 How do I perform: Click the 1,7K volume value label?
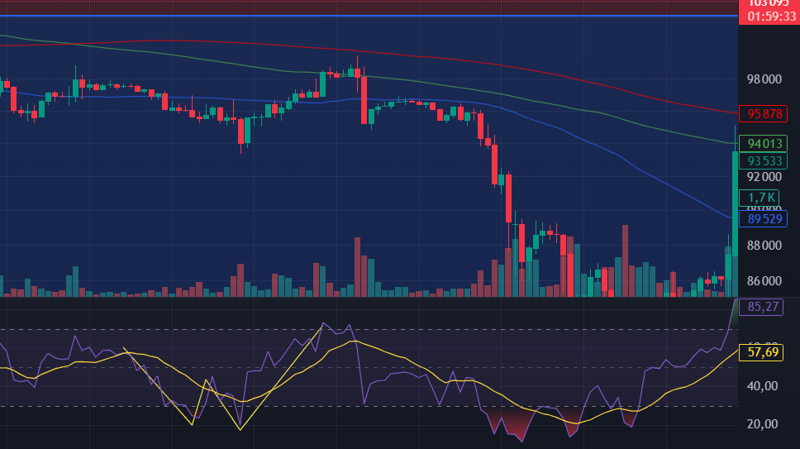(761, 198)
